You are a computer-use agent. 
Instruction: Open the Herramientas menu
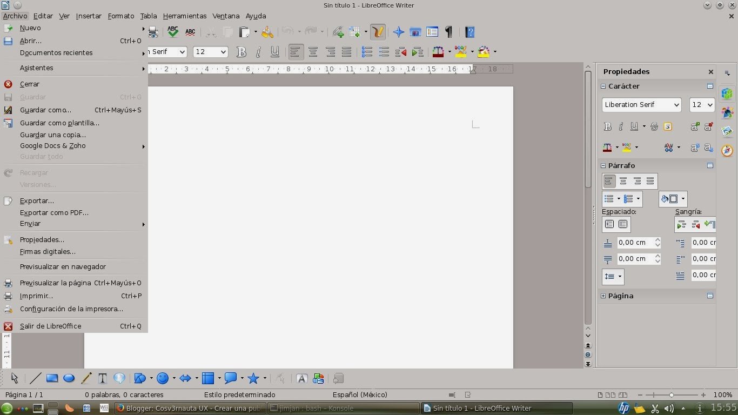point(185,16)
